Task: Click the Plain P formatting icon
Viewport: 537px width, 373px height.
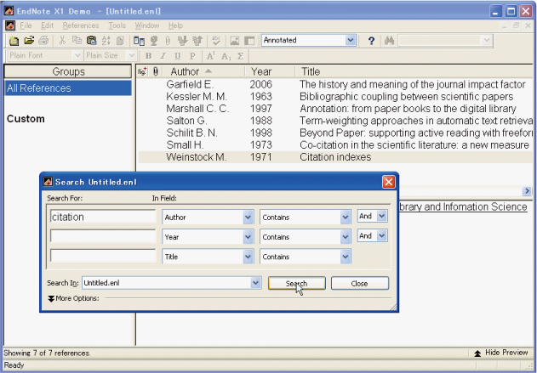Action: pyautogui.click(x=192, y=56)
